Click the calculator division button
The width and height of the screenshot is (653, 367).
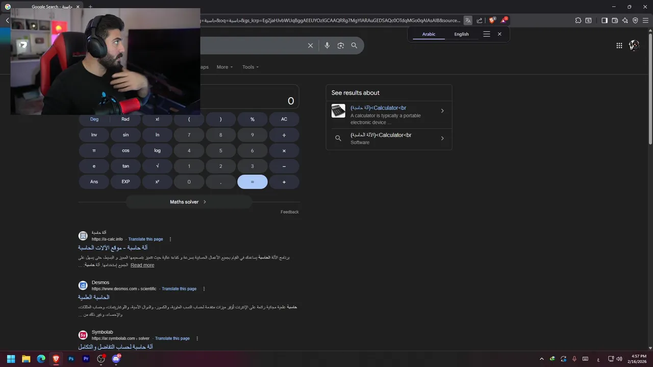click(x=284, y=135)
